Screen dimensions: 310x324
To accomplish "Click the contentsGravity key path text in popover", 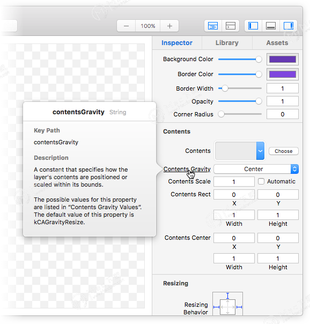I will (56, 142).
